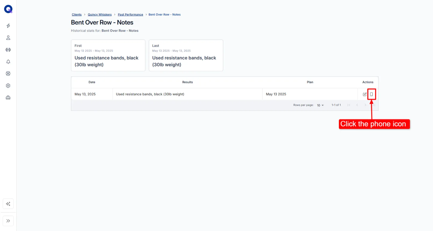Open the lifebuoy support icon
Image resolution: width=433 pixels, height=231 pixels.
point(8,73)
